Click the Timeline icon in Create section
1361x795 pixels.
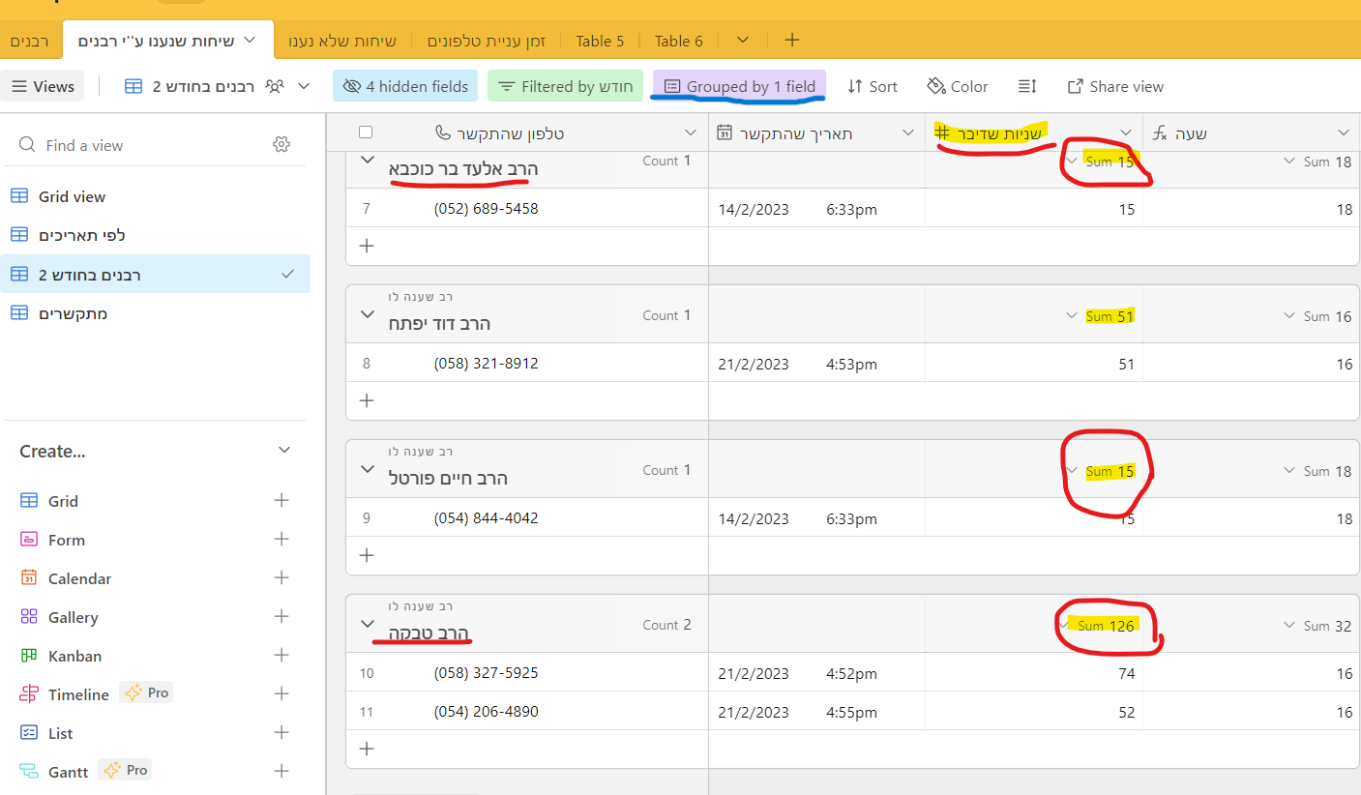point(29,694)
